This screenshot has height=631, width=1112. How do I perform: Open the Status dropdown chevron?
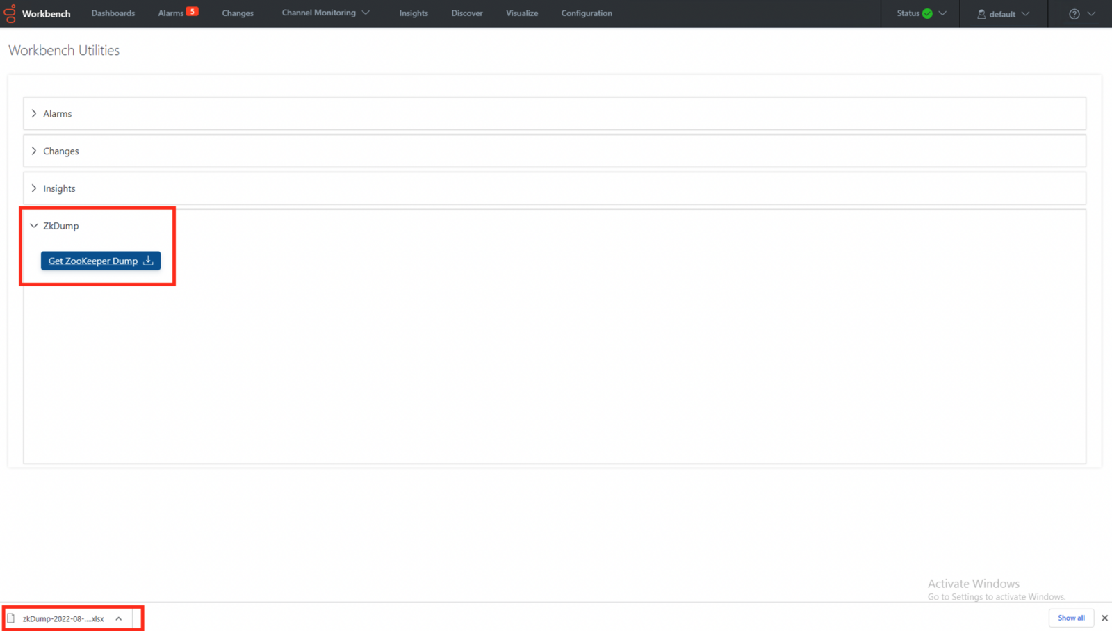tap(942, 14)
